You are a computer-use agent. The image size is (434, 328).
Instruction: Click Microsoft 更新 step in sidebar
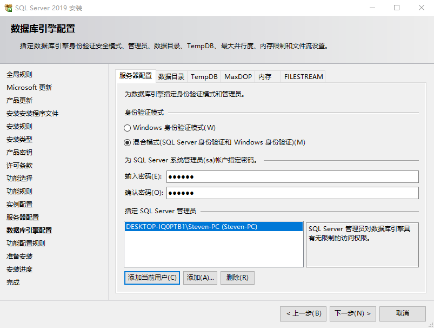click(x=29, y=88)
